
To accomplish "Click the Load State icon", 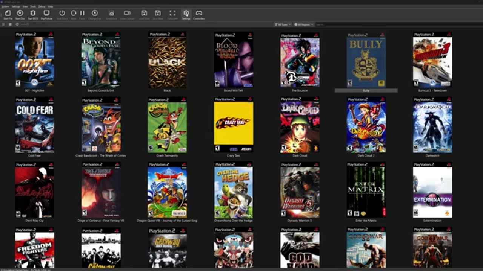I will click(144, 13).
